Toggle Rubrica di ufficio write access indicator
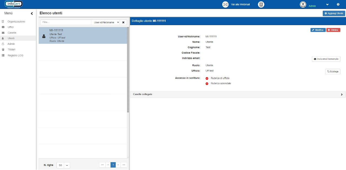346x170 pixels. 207,78
